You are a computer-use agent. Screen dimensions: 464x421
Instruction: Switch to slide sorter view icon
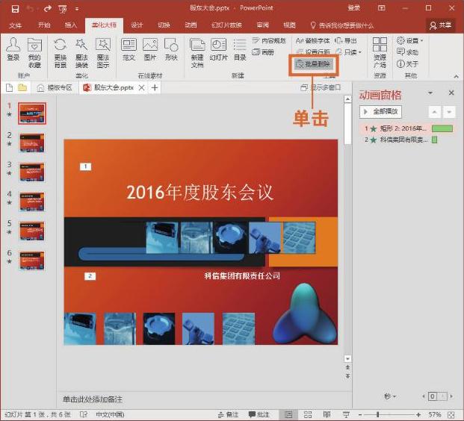(308, 415)
